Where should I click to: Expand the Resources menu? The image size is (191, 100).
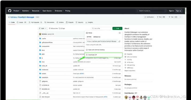click(x=36, y=11)
